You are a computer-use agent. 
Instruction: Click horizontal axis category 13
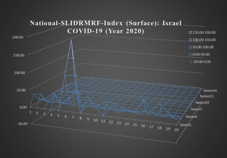tap(119, 123)
